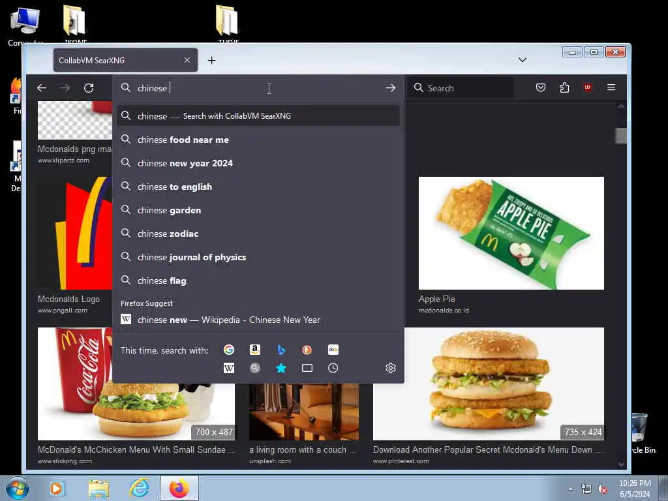Search this time with Google
This screenshot has height=501, width=668.
point(229,350)
